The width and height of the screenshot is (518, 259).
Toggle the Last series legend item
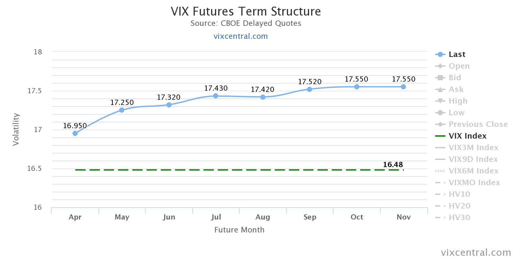pyautogui.click(x=456, y=54)
